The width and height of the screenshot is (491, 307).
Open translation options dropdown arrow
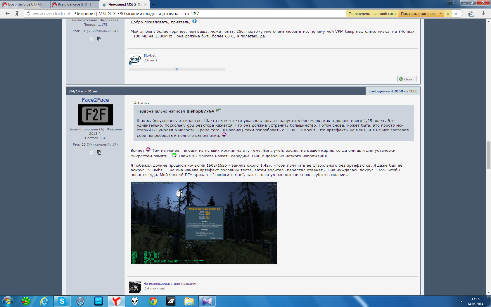(440, 14)
